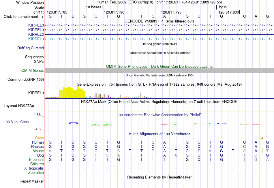This screenshot has height=188, width=274.
Task: Click the orange Gaps row label
Action: click(x=39, y=138)
